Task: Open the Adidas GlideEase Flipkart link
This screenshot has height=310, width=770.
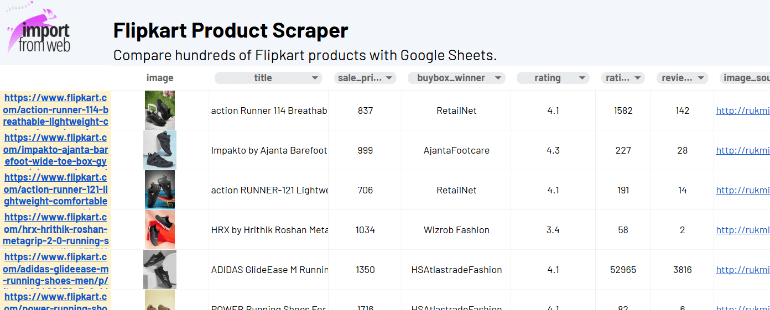Action: (x=55, y=269)
